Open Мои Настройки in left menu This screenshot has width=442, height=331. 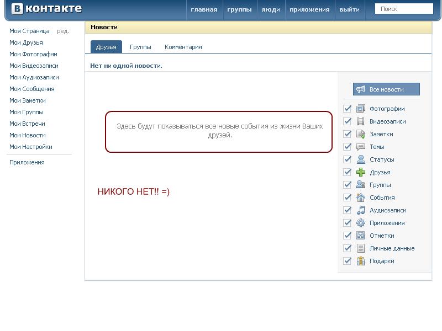click(31, 147)
